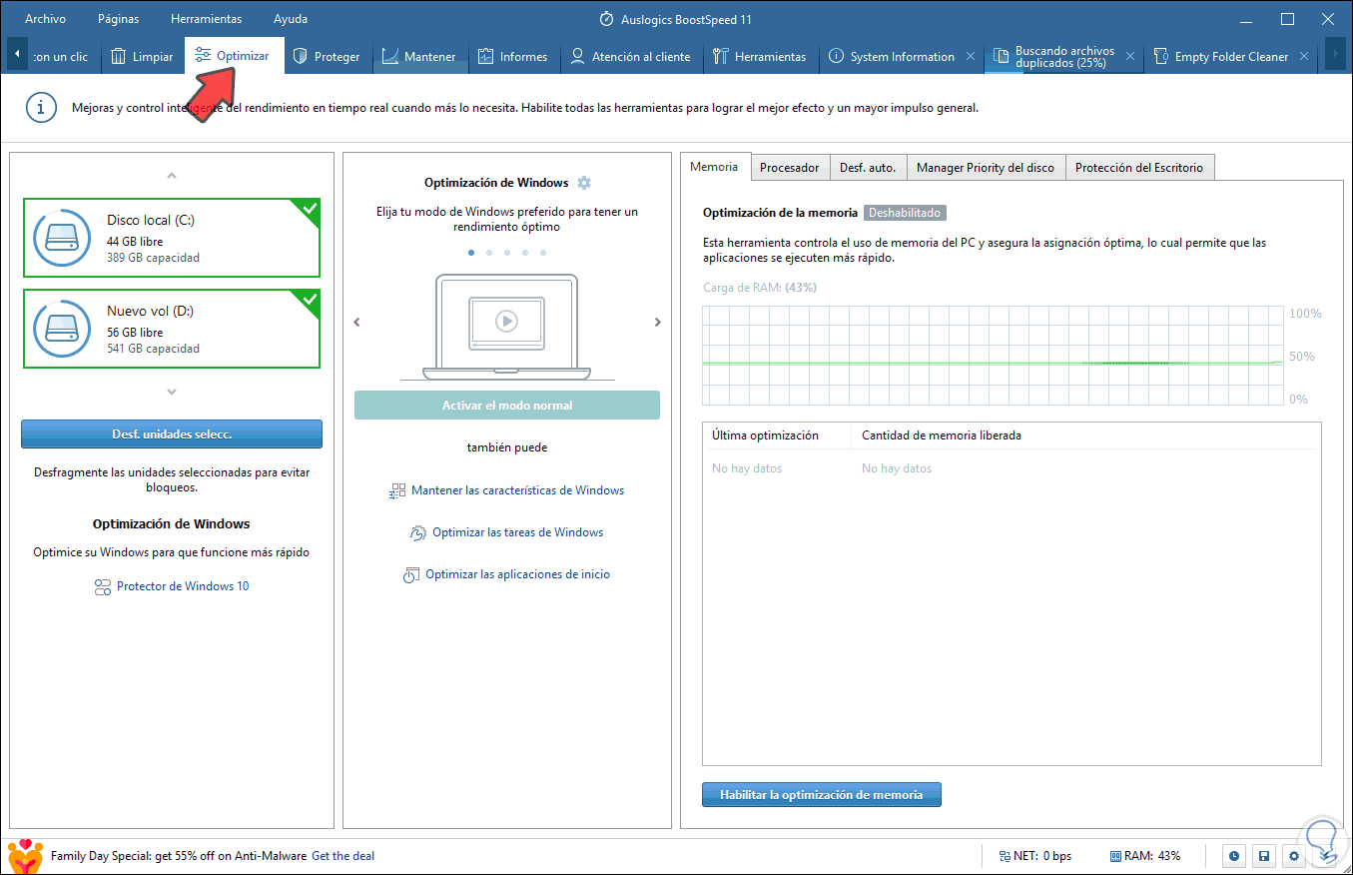The image size is (1353, 875).
Task: Select the fourth Windows mode dot
Action: pyautogui.click(x=525, y=253)
